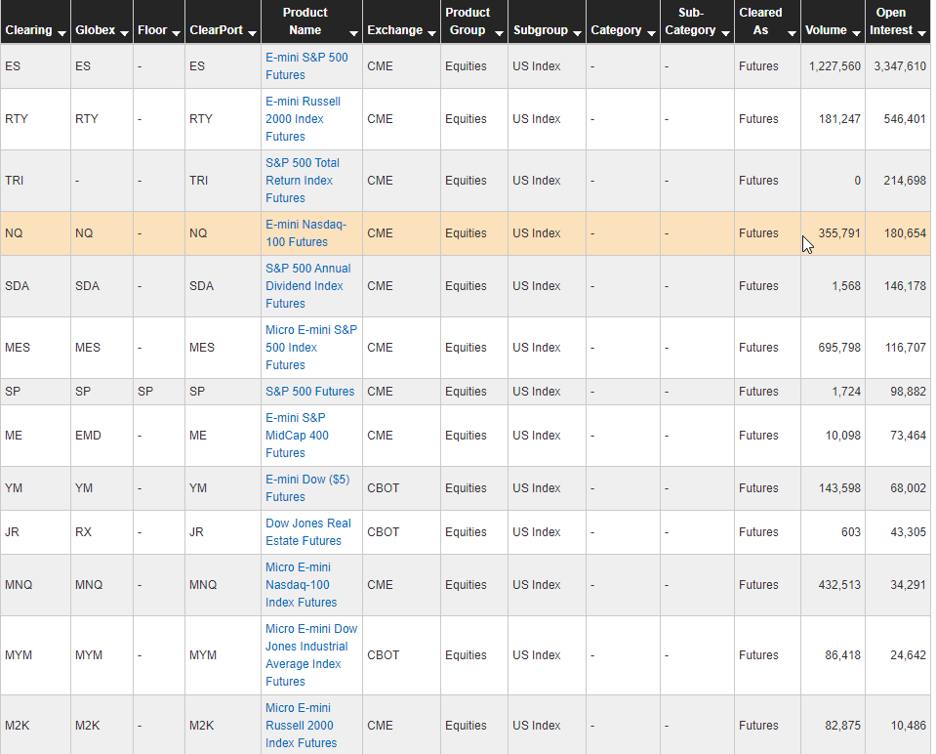The image size is (936, 754).
Task: Open Micro E-mini S&P 500 Index Futures
Action: tap(311, 347)
